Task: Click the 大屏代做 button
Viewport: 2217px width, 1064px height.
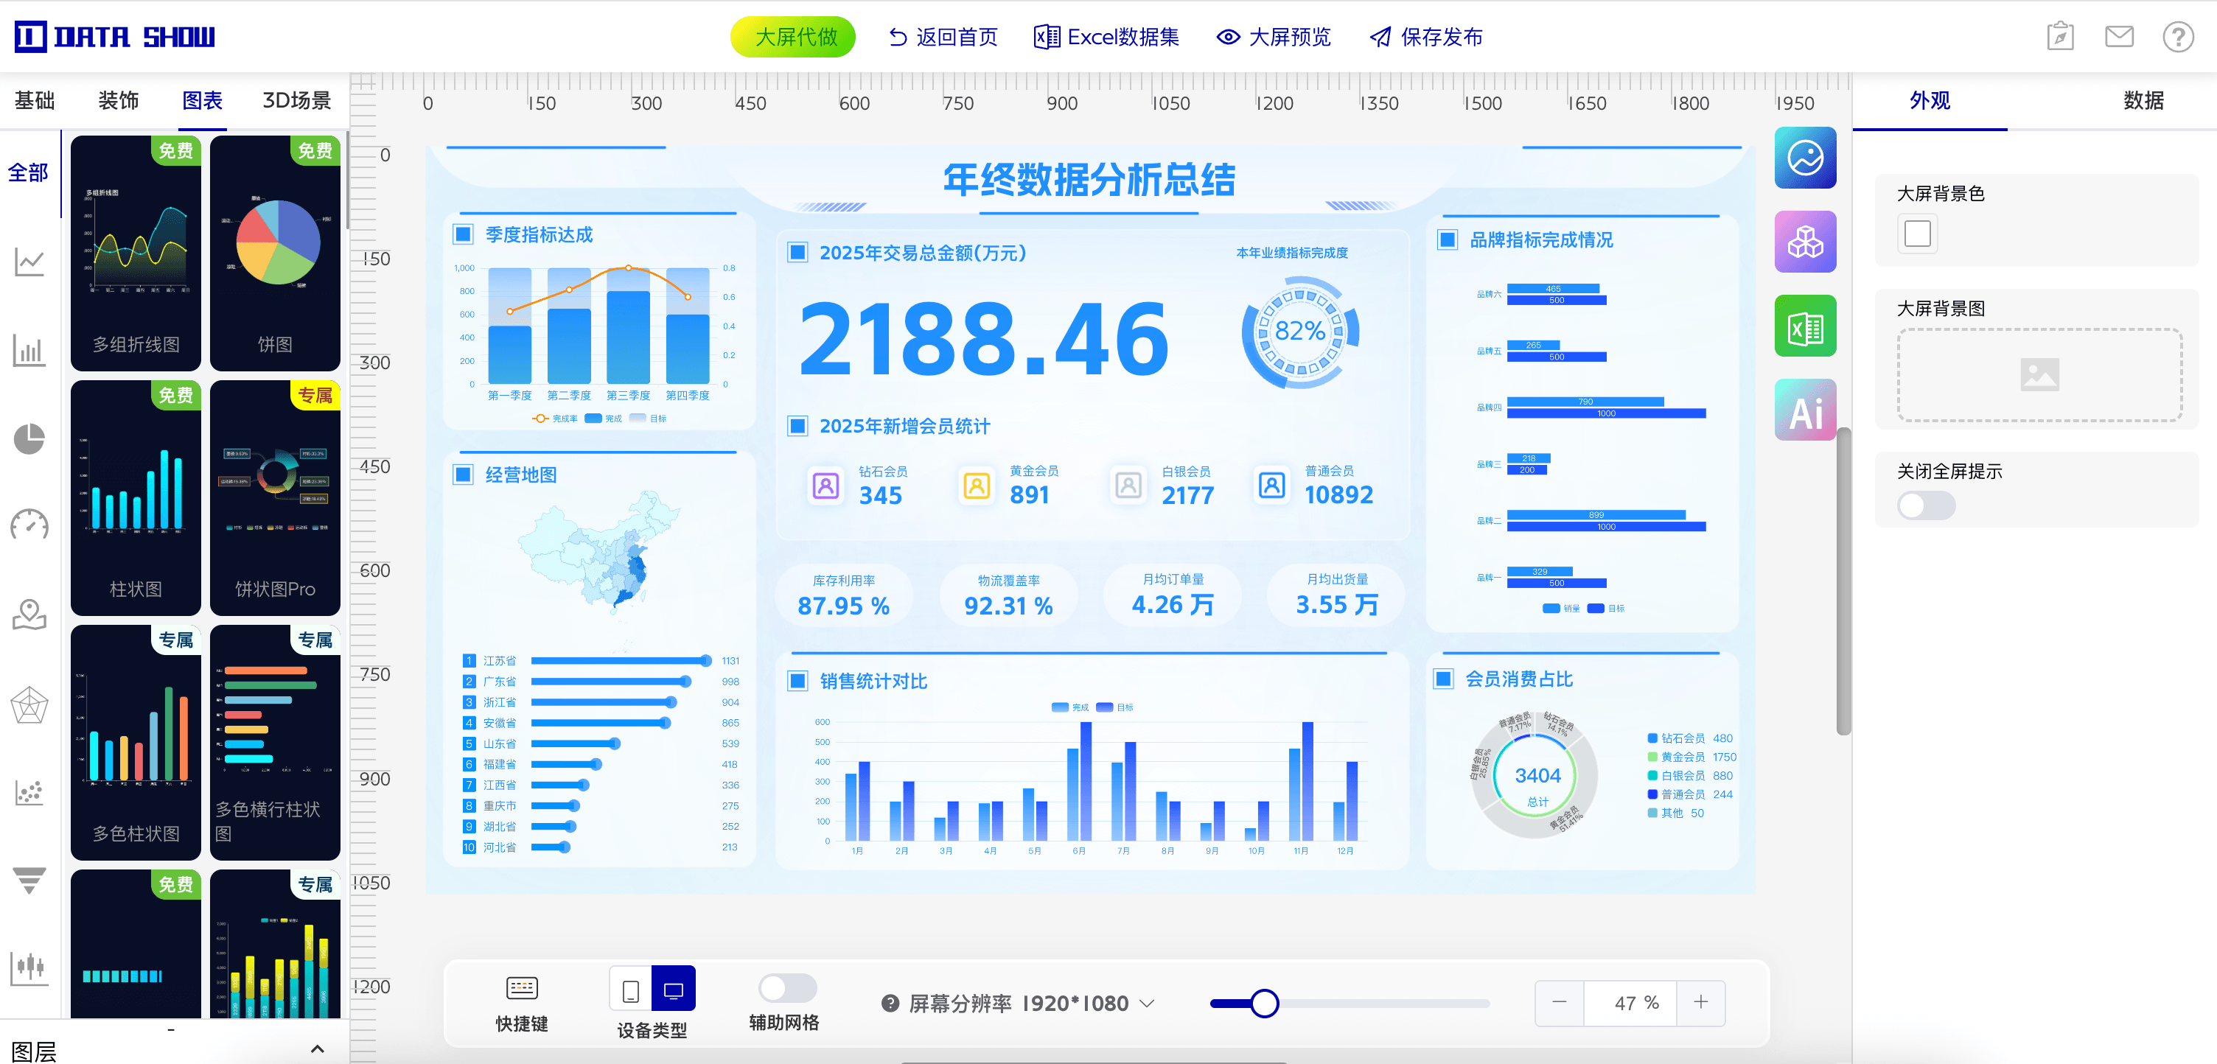Action: (794, 37)
